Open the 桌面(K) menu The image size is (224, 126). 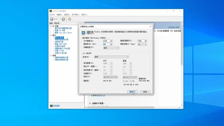coord(67,15)
